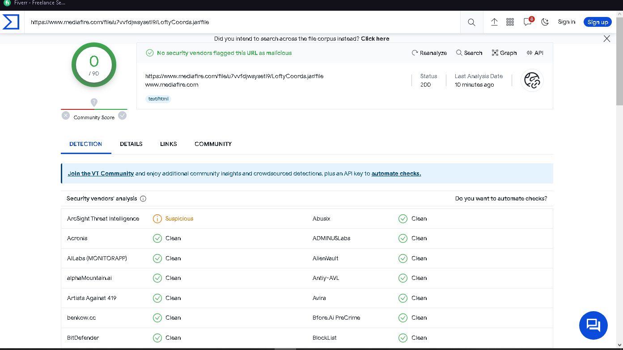Viewport: 623px width, 350px height.
Task: Click the Reanalyze button
Action: pos(429,53)
